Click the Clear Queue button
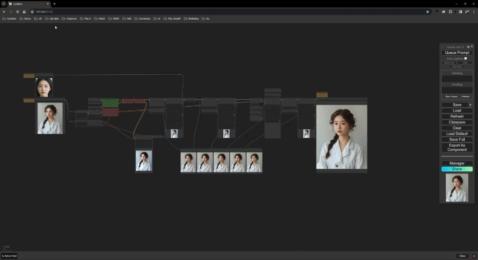 pyautogui.click(x=451, y=97)
